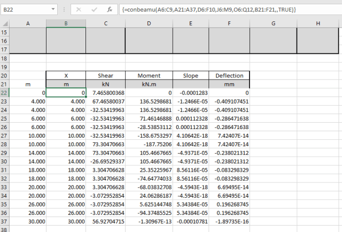Click the Enter checkmark formula icon
This screenshot has width=342, height=232.
[x=94, y=10]
